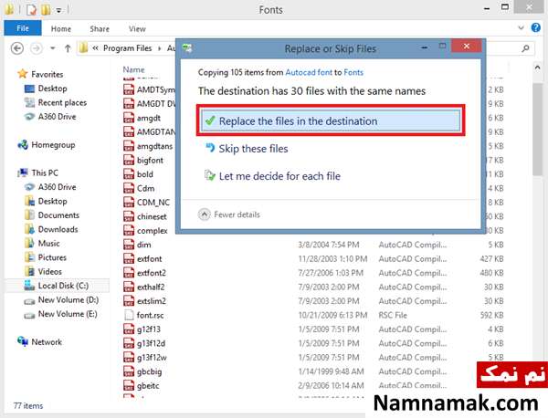Choose Let me decide for each file
Image resolution: width=548 pixels, height=418 pixels.
point(272,176)
